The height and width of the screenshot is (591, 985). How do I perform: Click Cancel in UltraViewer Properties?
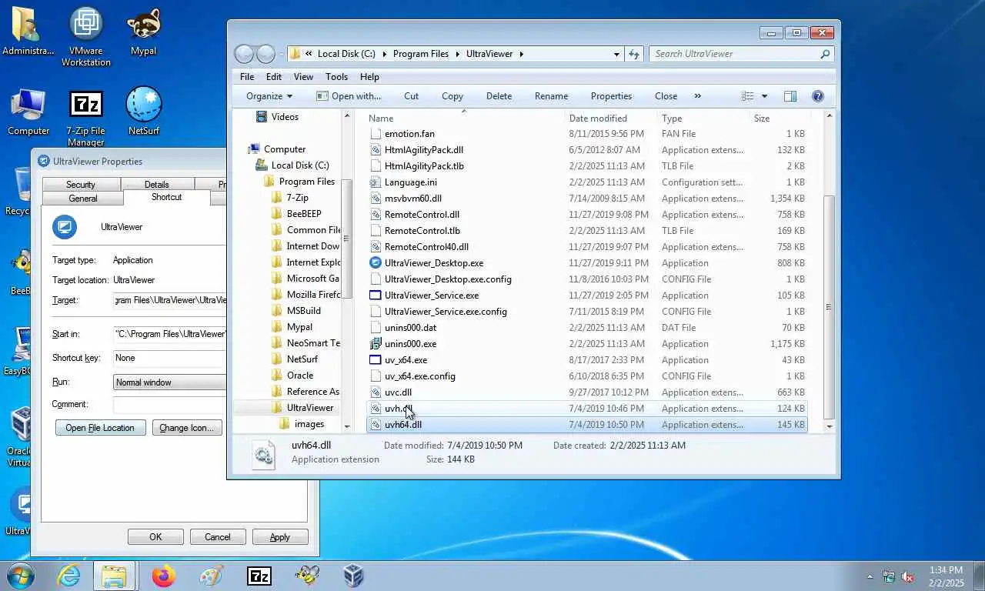(x=218, y=537)
